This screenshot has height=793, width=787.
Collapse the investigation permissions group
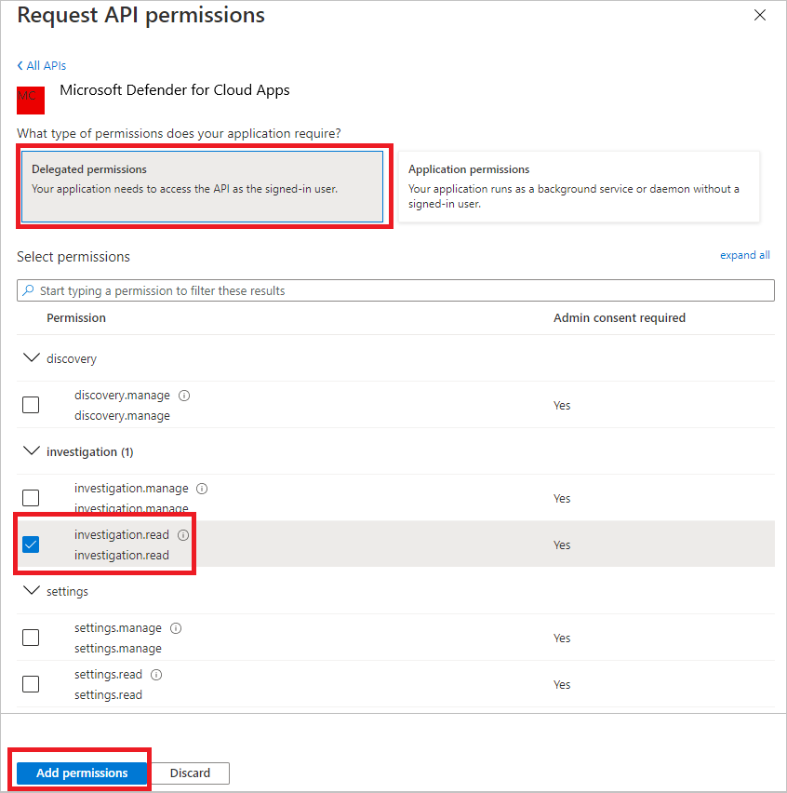click(32, 451)
